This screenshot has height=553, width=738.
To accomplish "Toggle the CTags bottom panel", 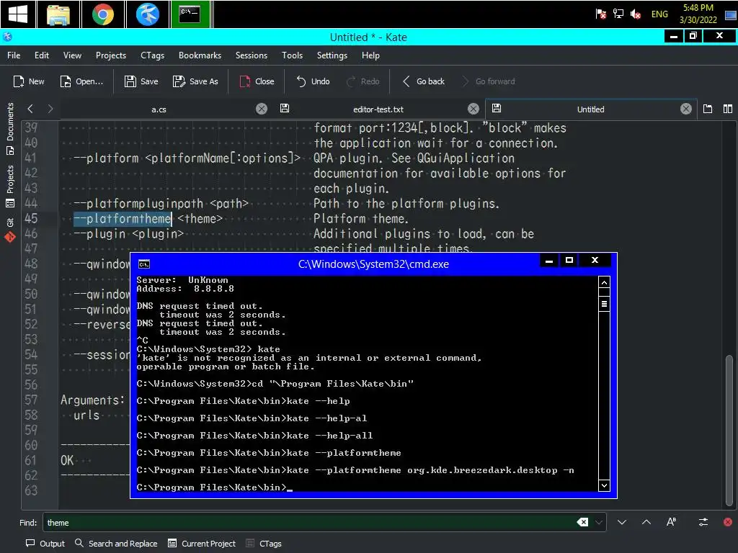I will point(264,544).
